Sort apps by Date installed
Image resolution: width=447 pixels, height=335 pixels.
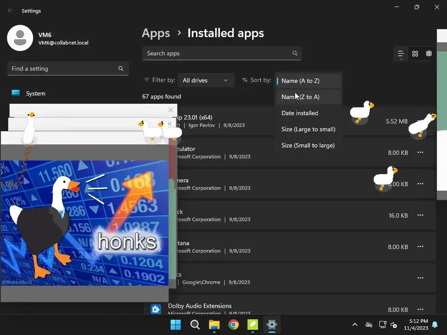(x=308, y=113)
